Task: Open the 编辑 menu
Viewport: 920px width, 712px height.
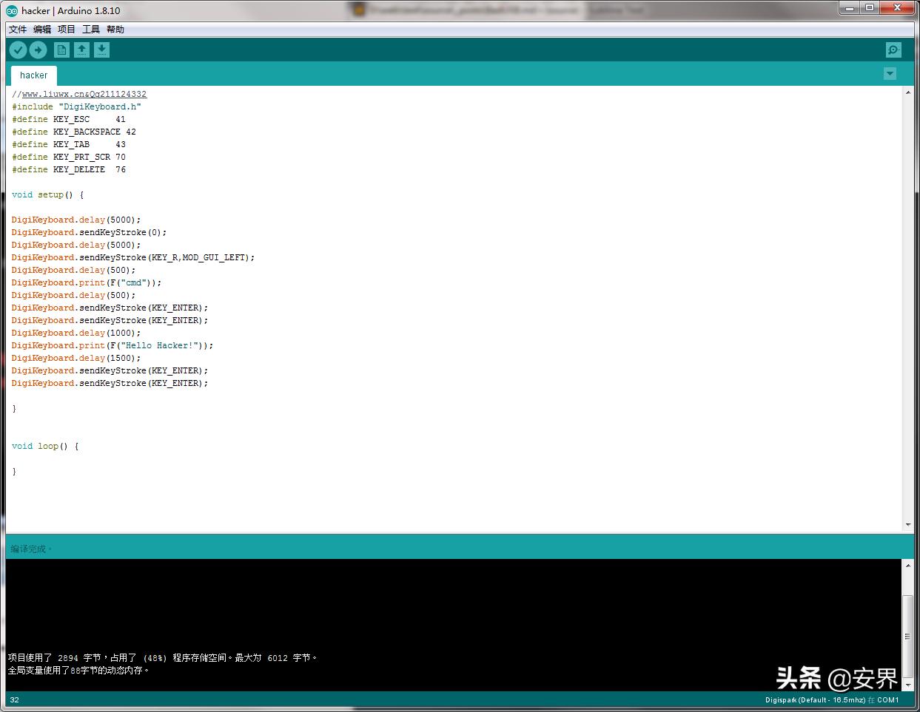Action: coord(42,30)
